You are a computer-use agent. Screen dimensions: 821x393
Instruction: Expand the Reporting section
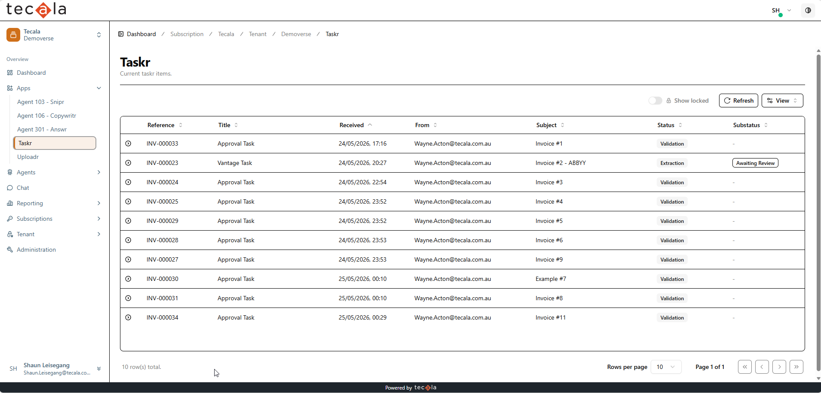coord(99,203)
